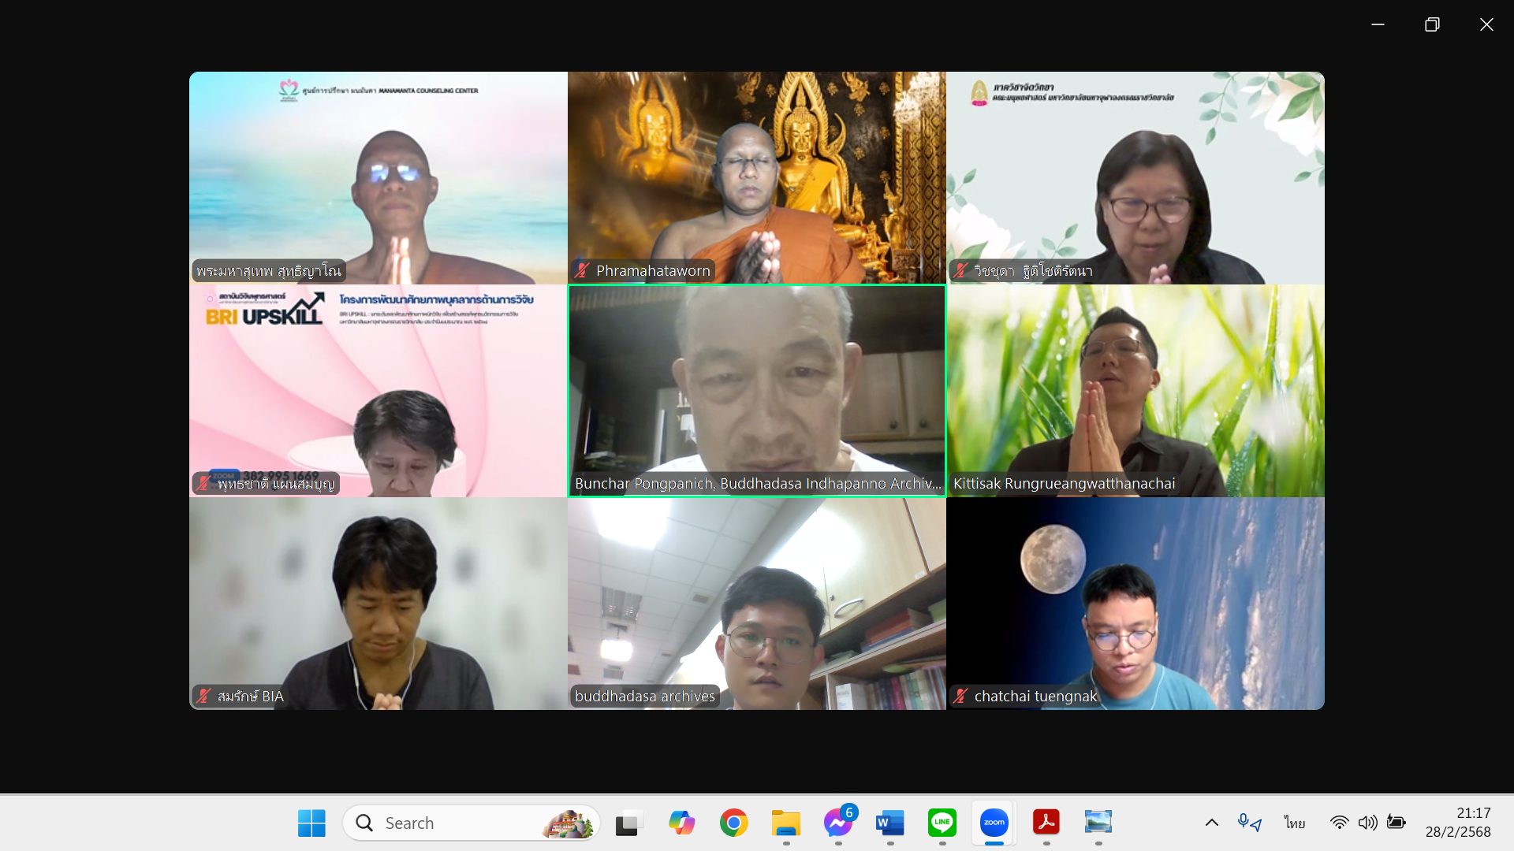Open Wi-Fi network settings flyout

(x=1339, y=823)
